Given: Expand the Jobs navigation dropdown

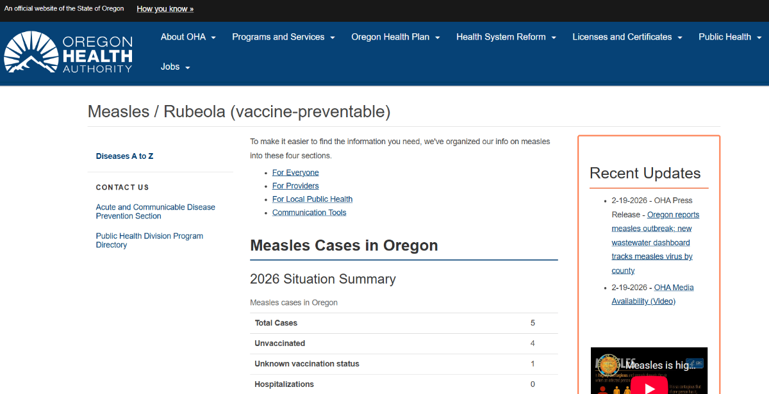Looking at the screenshot, I should tap(174, 67).
